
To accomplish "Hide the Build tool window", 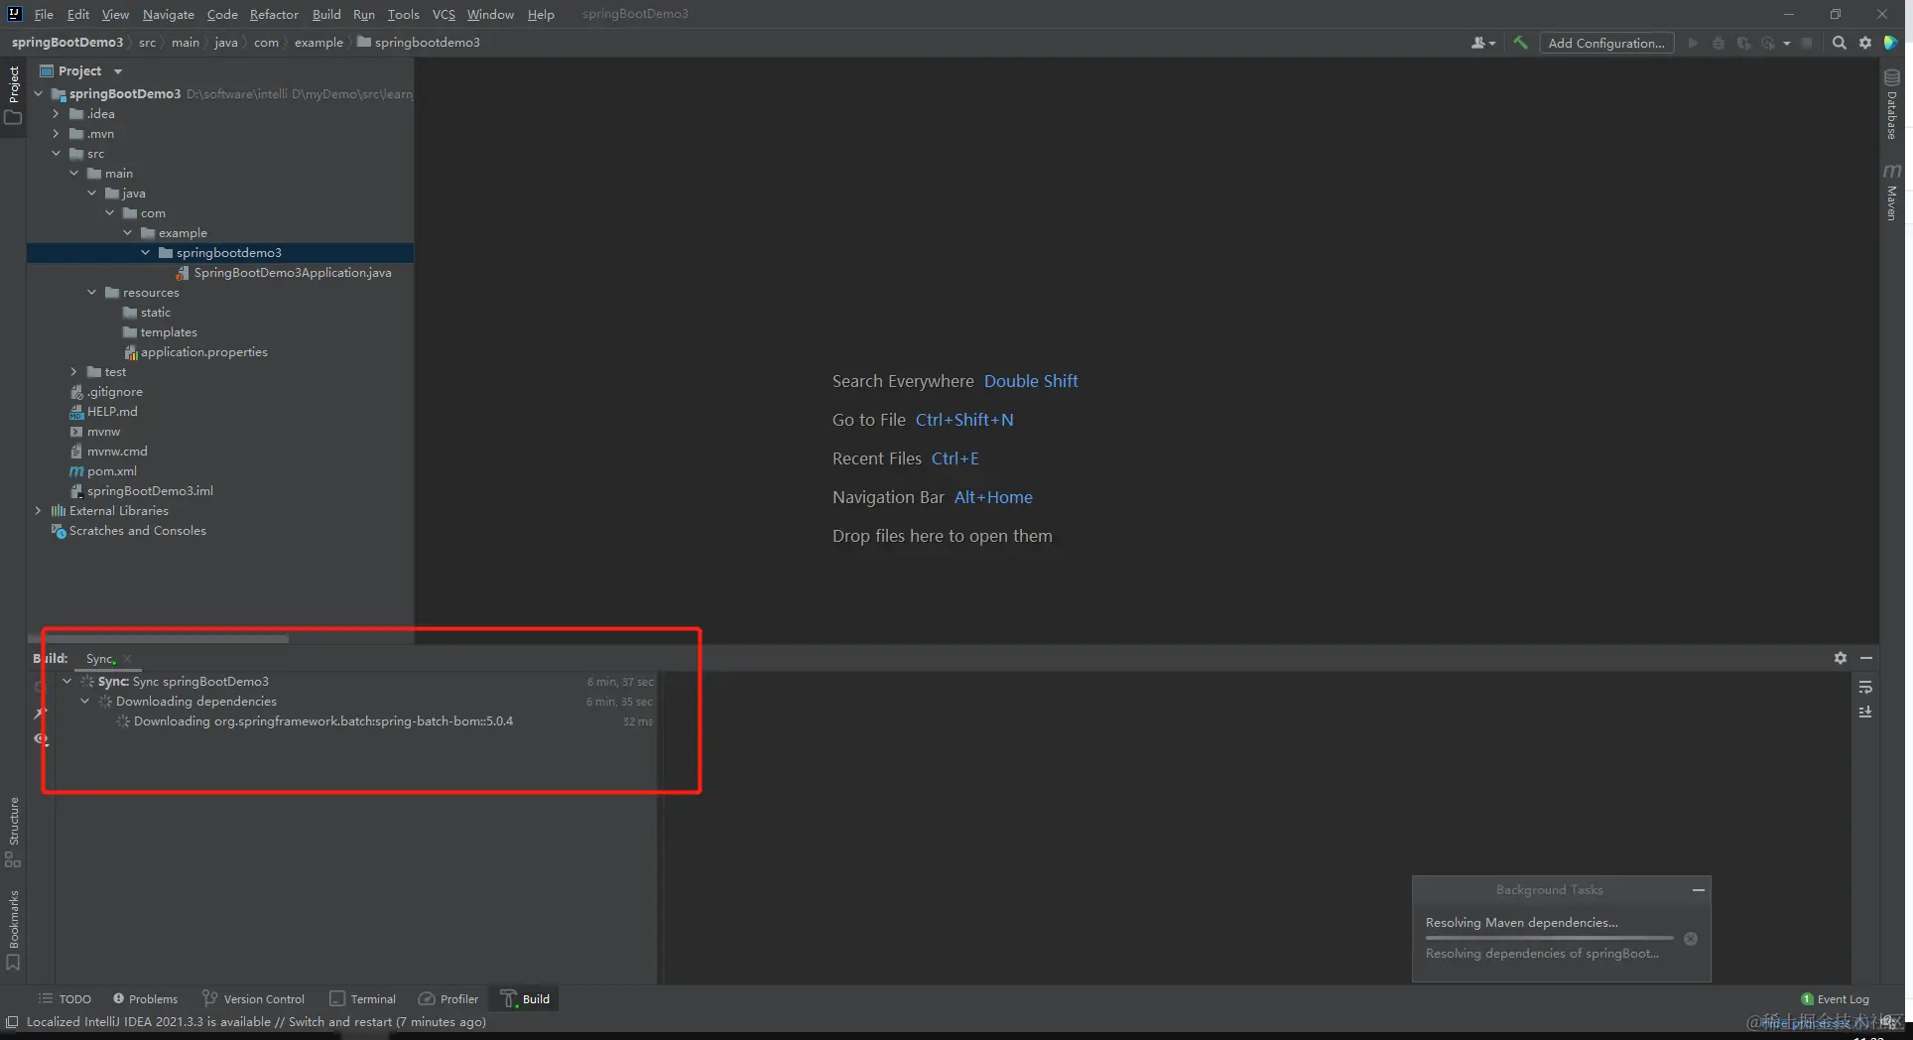I will 1866,658.
